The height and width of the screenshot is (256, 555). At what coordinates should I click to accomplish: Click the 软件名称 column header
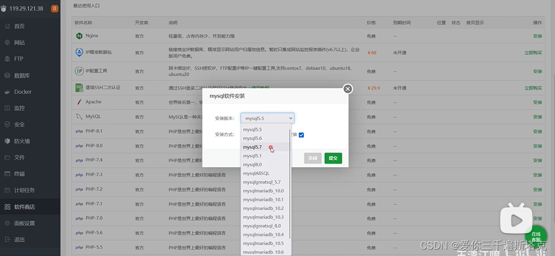point(84,23)
